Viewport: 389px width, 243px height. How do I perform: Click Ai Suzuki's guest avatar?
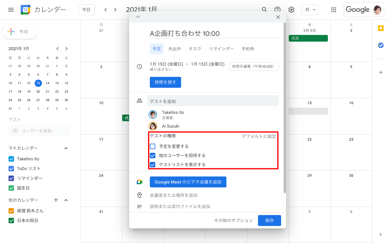coord(153,126)
